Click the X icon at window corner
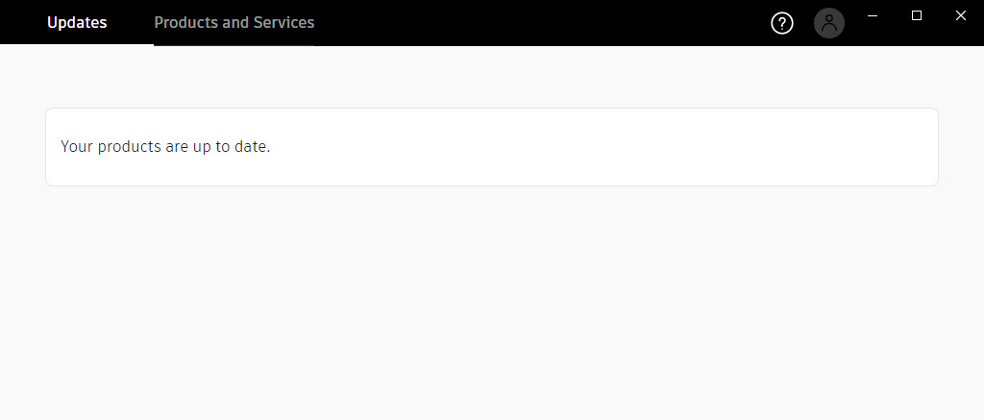This screenshot has height=420, width=984. [x=961, y=16]
